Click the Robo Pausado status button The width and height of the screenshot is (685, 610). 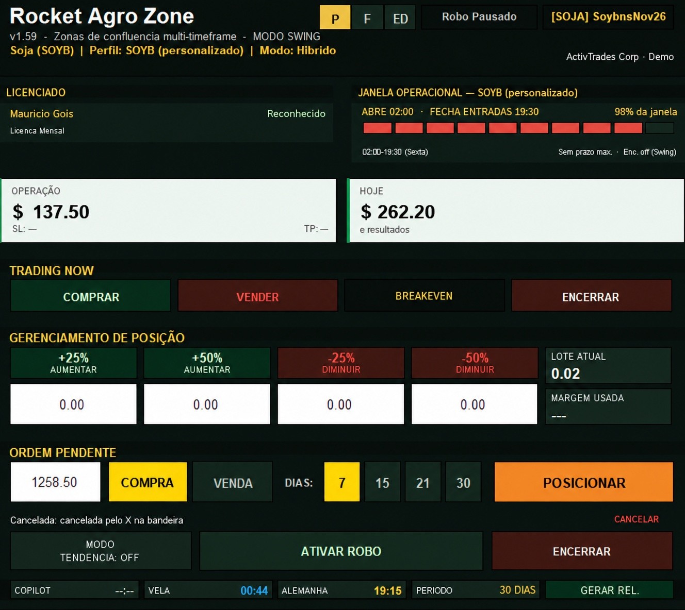pos(479,17)
